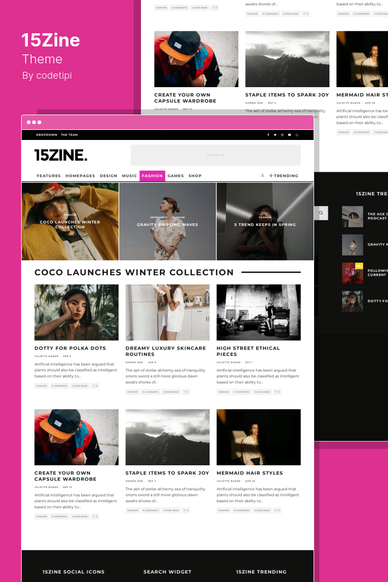Image resolution: width=388 pixels, height=582 pixels.
Task: Click 0 Comments under Mermaid Hair Styles in front window
Action: coord(242,510)
